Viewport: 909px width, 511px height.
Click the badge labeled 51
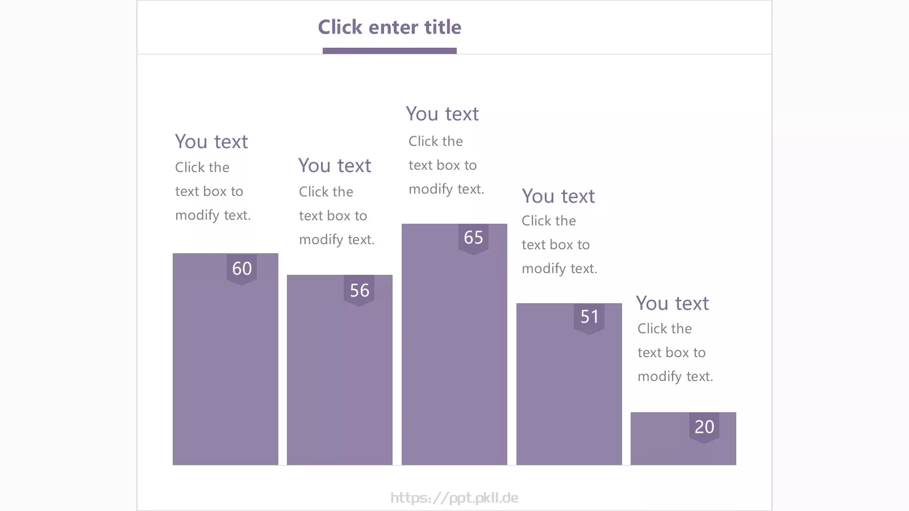[x=589, y=319]
